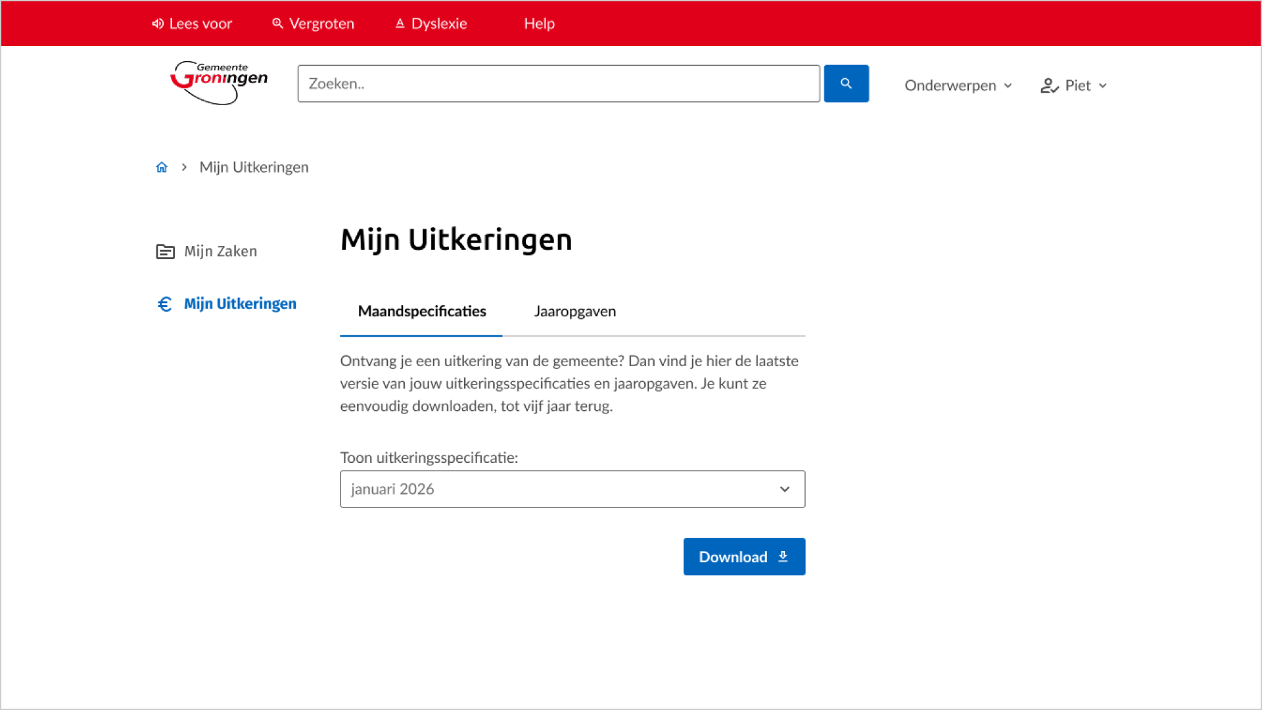The width and height of the screenshot is (1262, 710).
Task: Expand the Onderwerpen menu
Action: click(x=958, y=85)
